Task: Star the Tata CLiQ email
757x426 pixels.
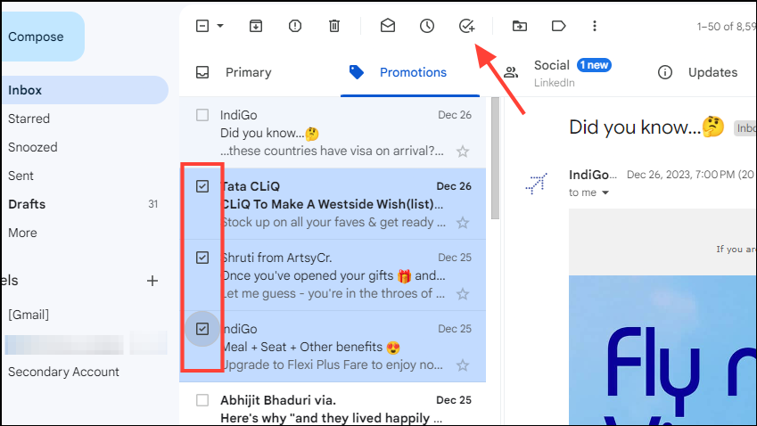Action: [463, 223]
